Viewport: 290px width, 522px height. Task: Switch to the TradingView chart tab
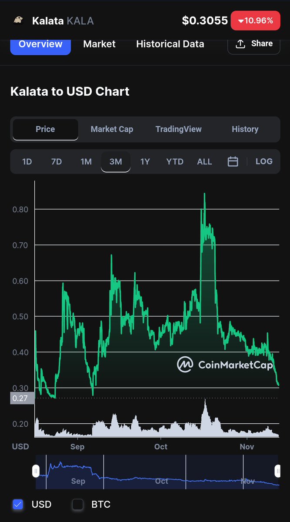179,129
